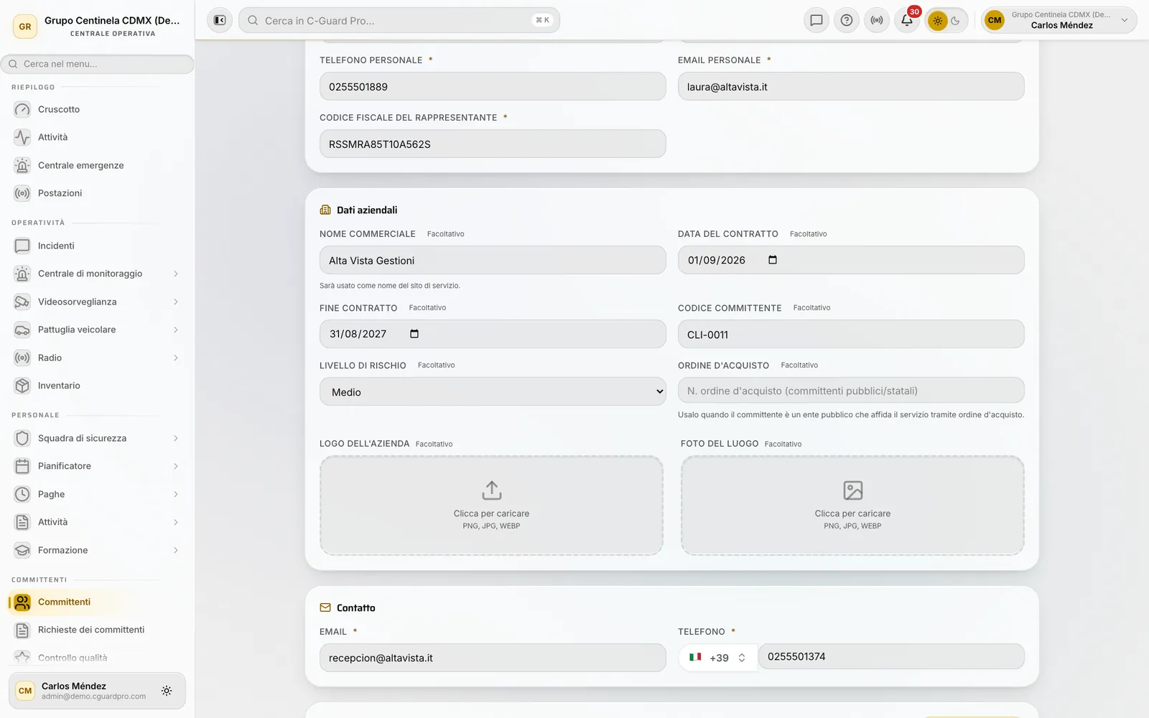The height and width of the screenshot is (718, 1149).
Task: Expand the Videosorveglianza menu chevron
Action: click(x=176, y=302)
